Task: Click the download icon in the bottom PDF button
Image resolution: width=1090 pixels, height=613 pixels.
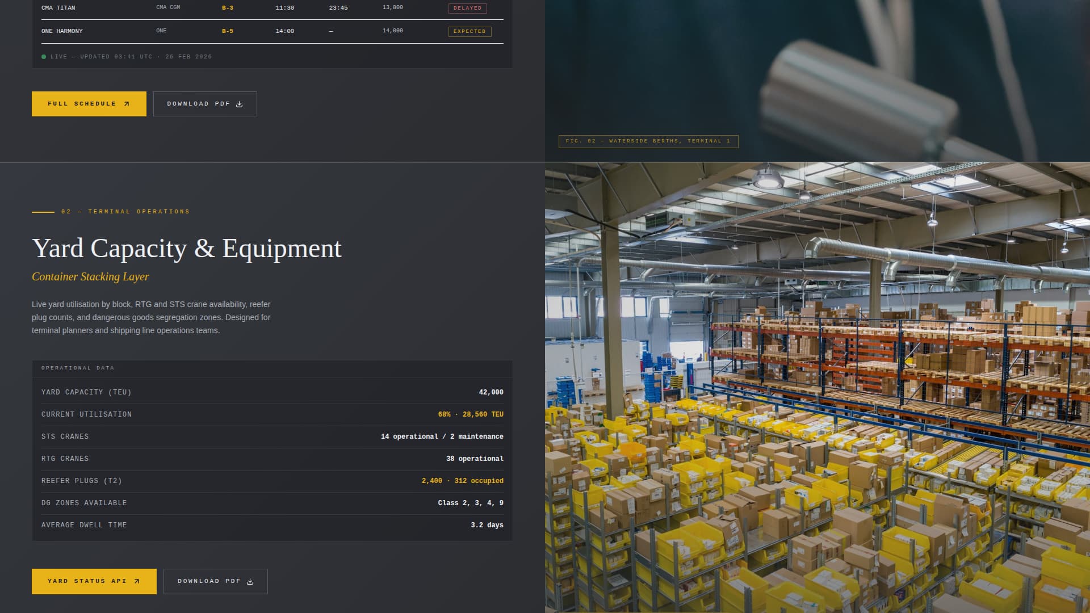Action: click(x=250, y=581)
